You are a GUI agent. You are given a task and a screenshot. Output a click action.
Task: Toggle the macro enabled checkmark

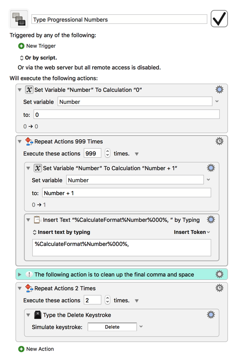[219, 19]
